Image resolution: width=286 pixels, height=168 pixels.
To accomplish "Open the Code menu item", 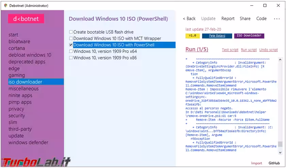I will coord(261,19).
